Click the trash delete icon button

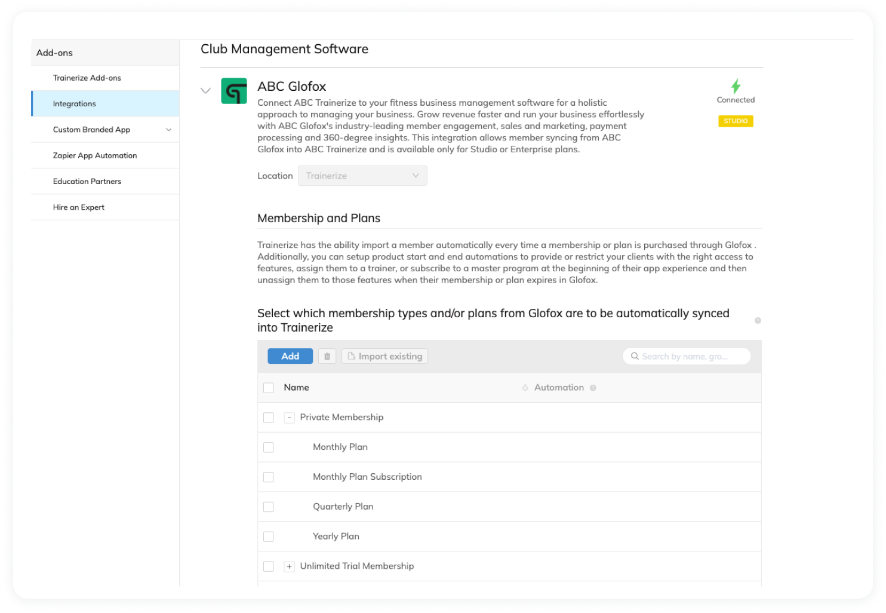327,356
